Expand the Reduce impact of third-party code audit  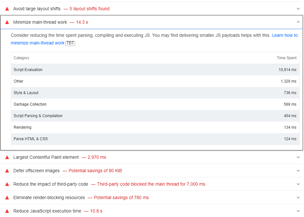coord(299,184)
